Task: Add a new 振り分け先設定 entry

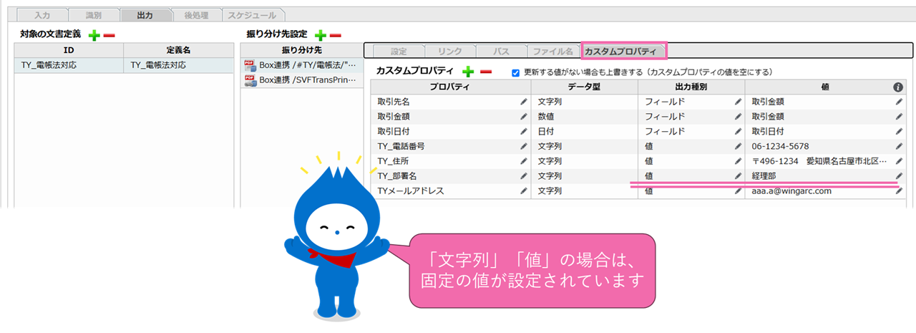Action: coord(321,34)
